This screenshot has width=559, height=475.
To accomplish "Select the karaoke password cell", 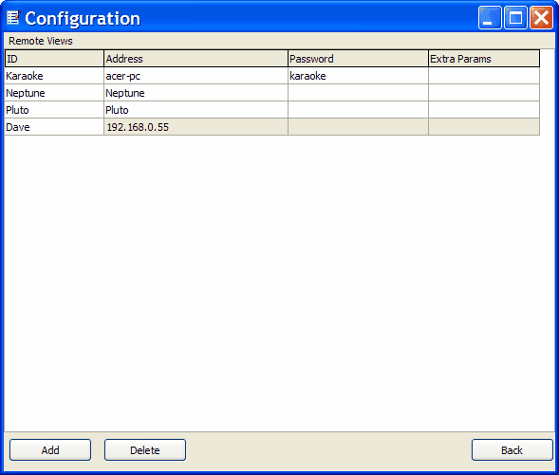I will (x=358, y=76).
